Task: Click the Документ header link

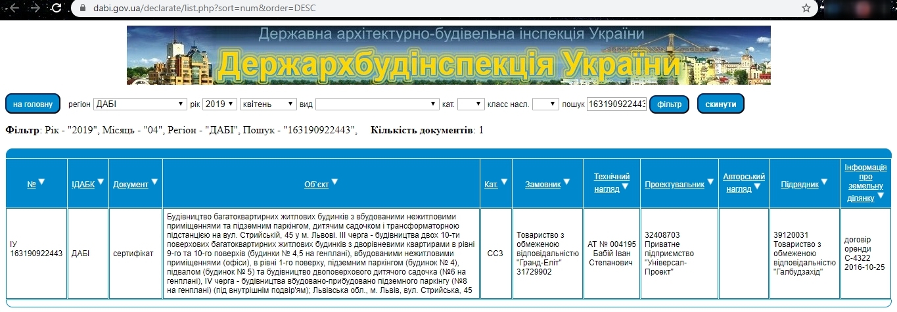Action: (130, 185)
